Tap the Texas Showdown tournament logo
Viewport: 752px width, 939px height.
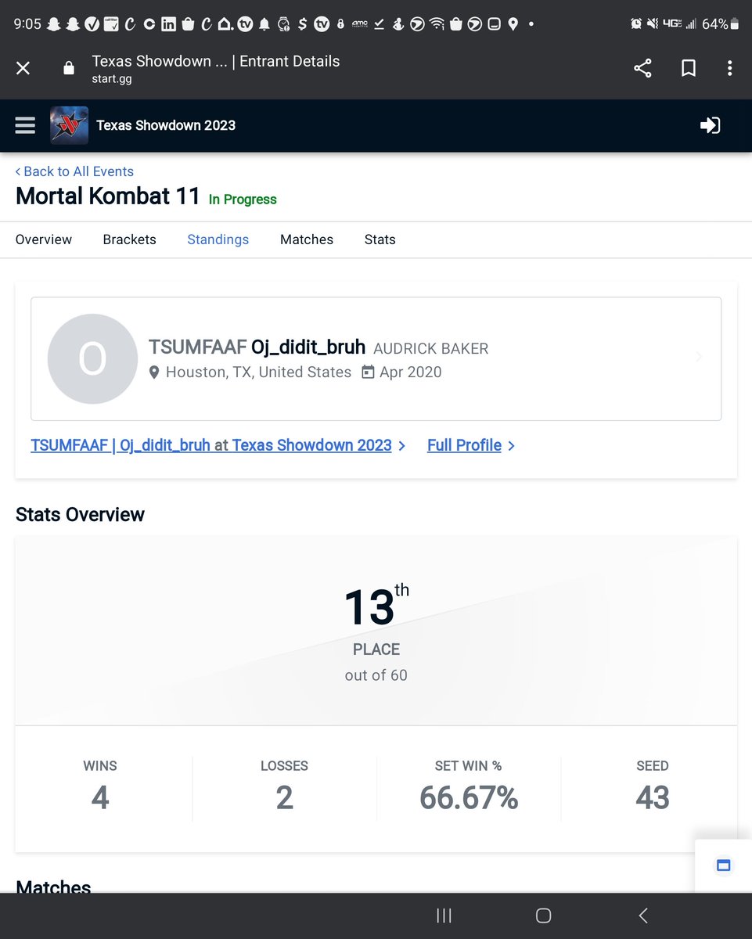click(x=69, y=125)
